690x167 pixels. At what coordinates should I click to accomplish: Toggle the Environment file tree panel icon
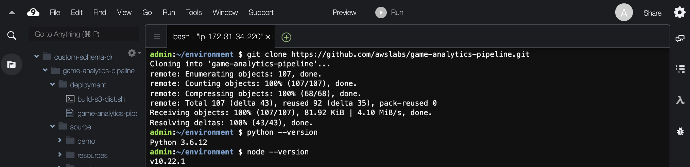click(12, 64)
